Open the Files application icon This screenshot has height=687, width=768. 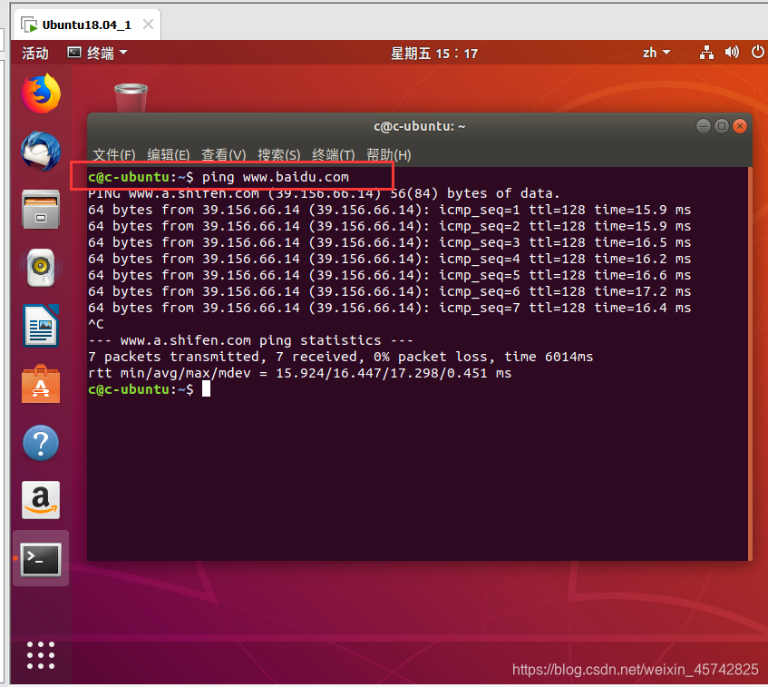click(x=39, y=211)
